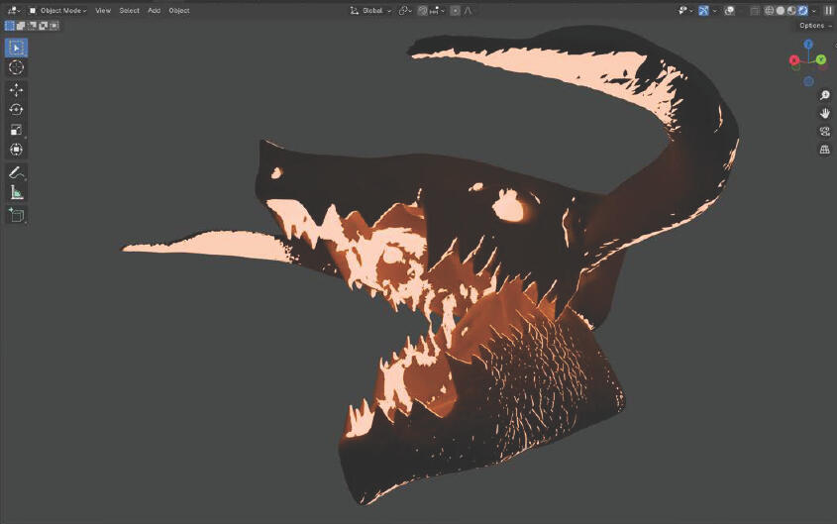
Task: Activate the Move tool
Action: (16, 89)
